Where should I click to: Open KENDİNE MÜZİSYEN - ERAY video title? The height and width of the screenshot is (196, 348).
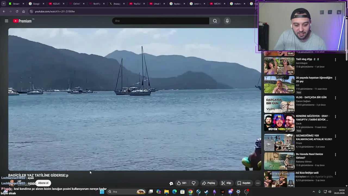(x=313, y=118)
